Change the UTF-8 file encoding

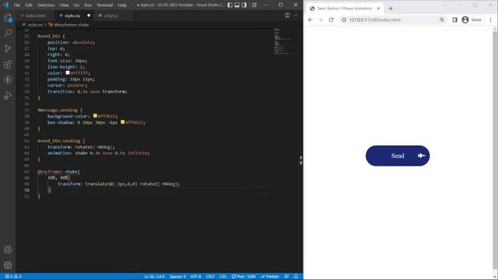195,277
